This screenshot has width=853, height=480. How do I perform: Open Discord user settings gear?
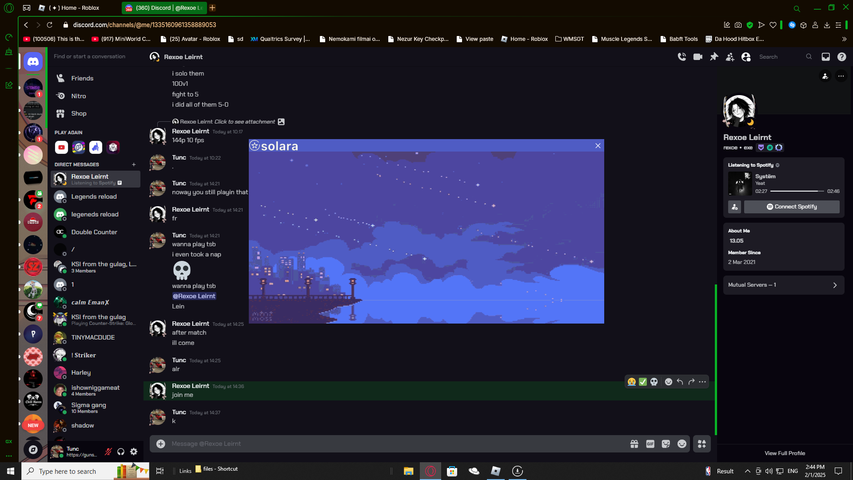click(x=134, y=452)
